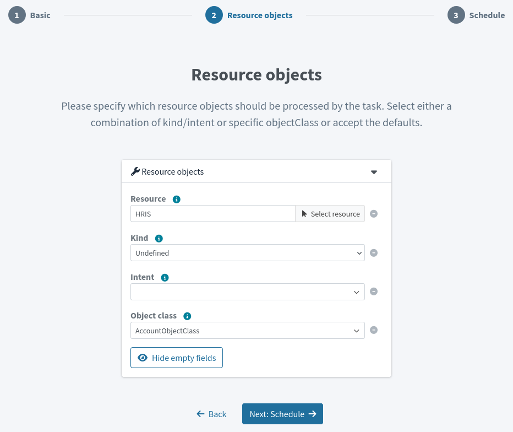Switch to the Schedule wizard step
The height and width of the screenshot is (432, 513).
pos(477,15)
